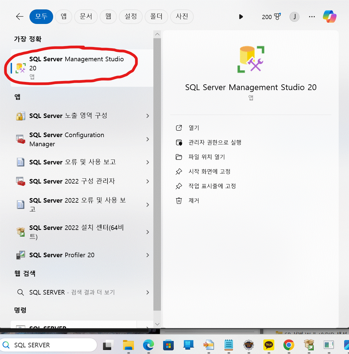Screen dimensions: 349x354
Task: Open Task View from the taskbar
Action: (x=108, y=345)
